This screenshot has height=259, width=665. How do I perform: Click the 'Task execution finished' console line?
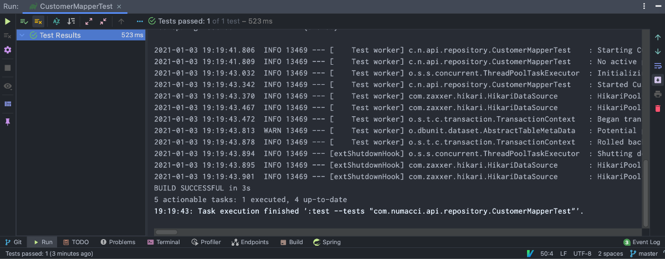pyautogui.click(x=369, y=211)
